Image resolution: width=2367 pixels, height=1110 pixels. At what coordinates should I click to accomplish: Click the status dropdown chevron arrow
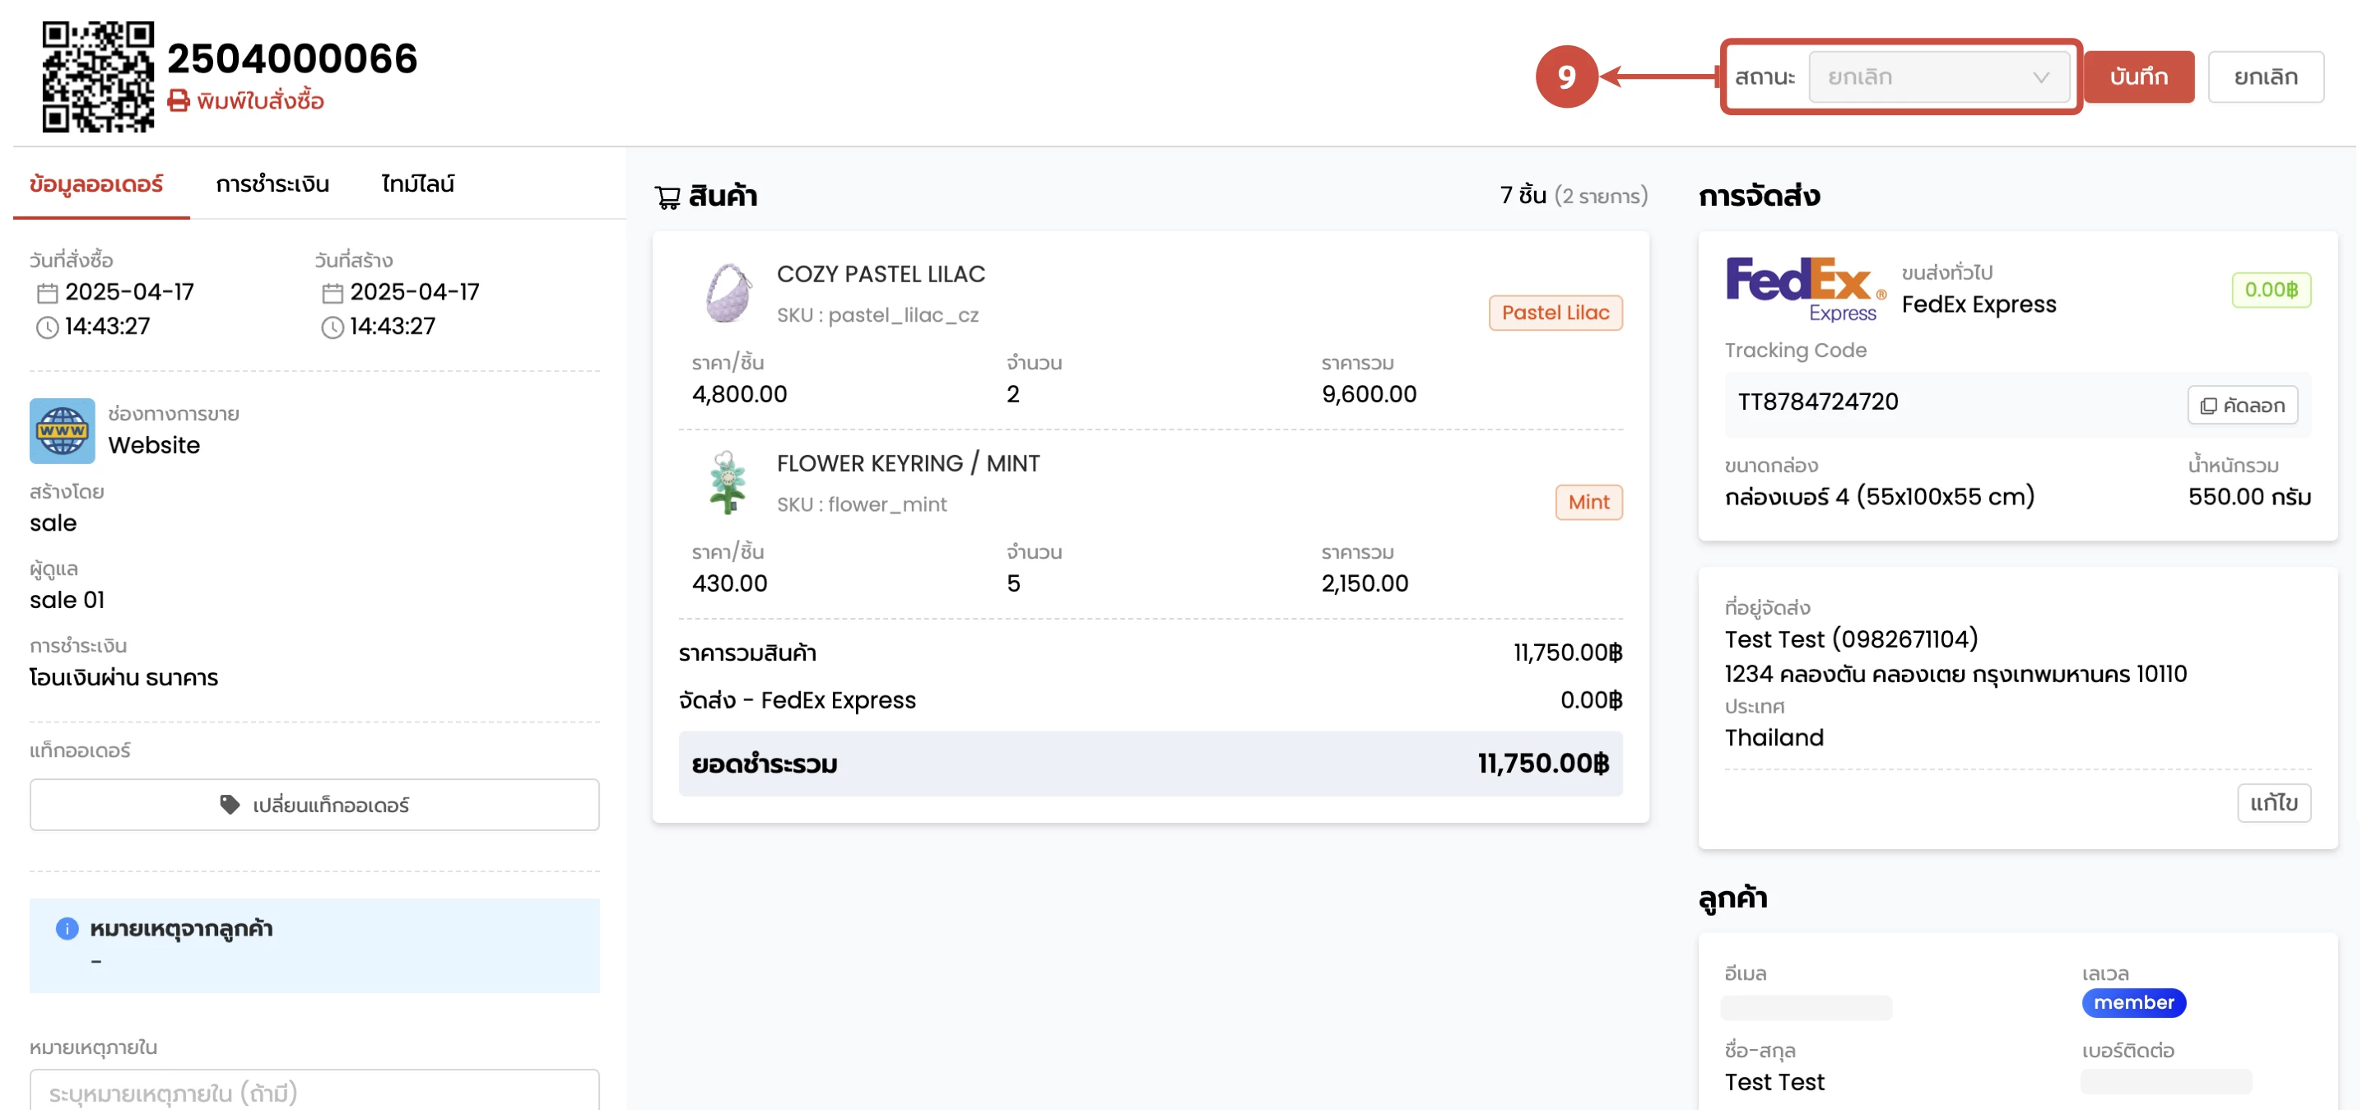[2040, 77]
